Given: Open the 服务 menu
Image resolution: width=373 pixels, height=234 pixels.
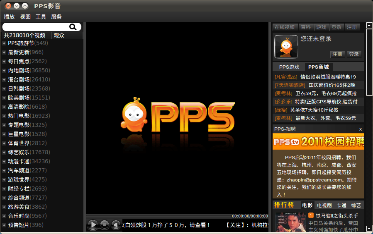Looking at the screenshot, I should pyautogui.click(x=56, y=17).
